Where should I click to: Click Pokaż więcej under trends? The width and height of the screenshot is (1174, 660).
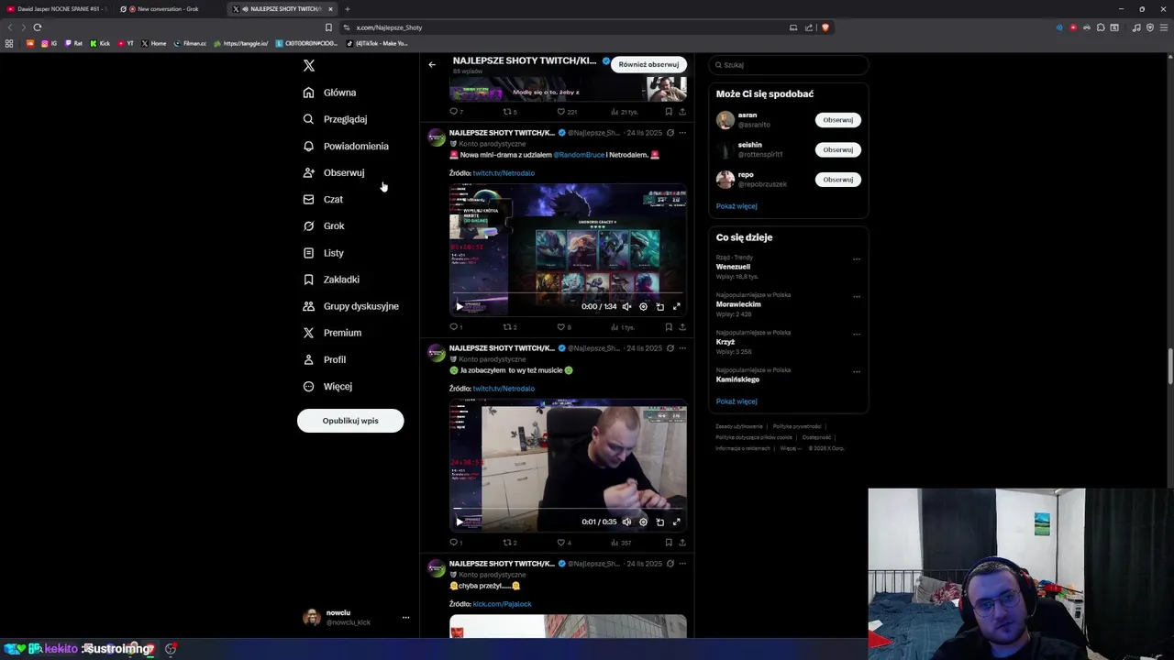737,401
